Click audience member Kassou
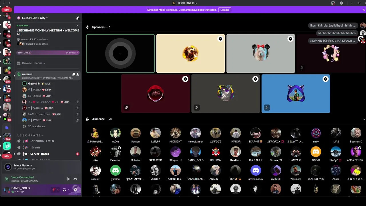This screenshot has width=366, height=206. click(x=136, y=135)
